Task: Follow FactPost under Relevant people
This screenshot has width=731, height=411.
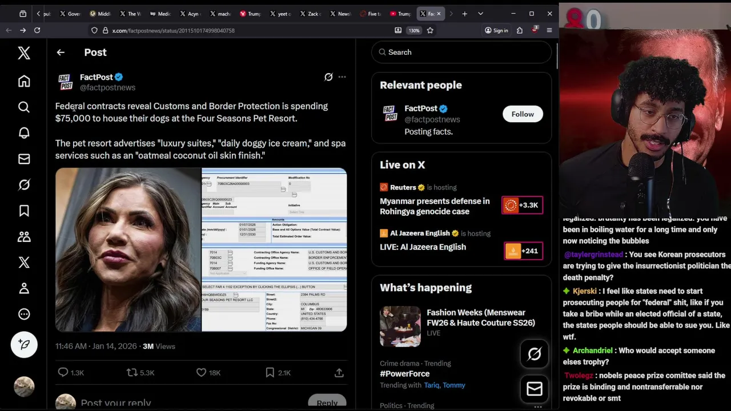Action: click(x=523, y=114)
